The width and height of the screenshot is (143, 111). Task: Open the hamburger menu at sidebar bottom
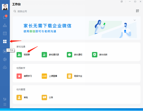click(5, 104)
